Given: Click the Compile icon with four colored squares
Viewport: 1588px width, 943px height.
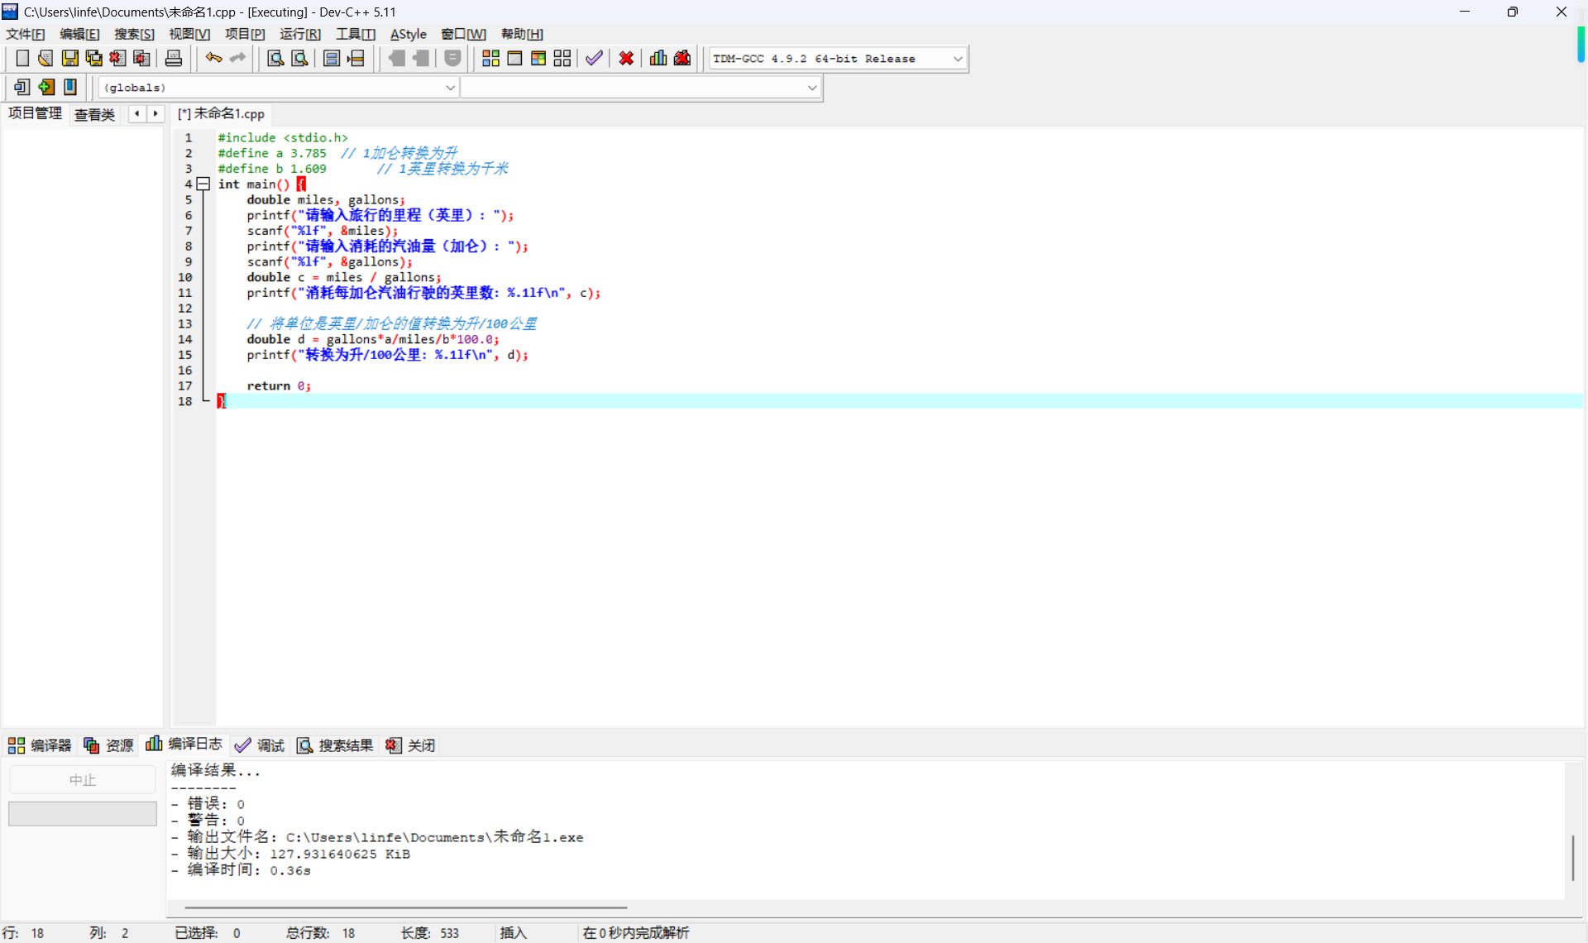Looking at the screenshot, I should 490,58.
